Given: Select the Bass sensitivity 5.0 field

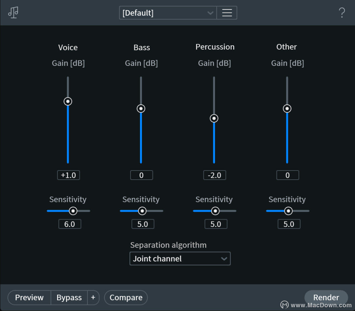Looking at the screenshot, I should (143, 224).
